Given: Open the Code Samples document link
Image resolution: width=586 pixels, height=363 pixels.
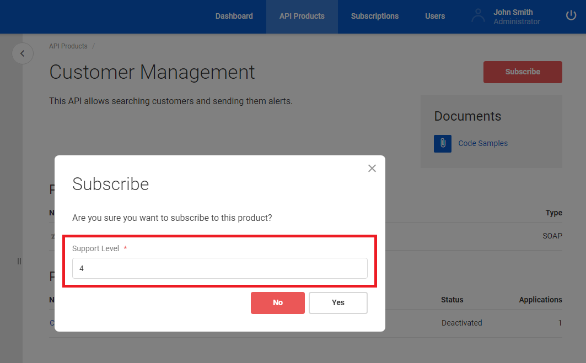Looking at the screenshot, I should (483, 143).
